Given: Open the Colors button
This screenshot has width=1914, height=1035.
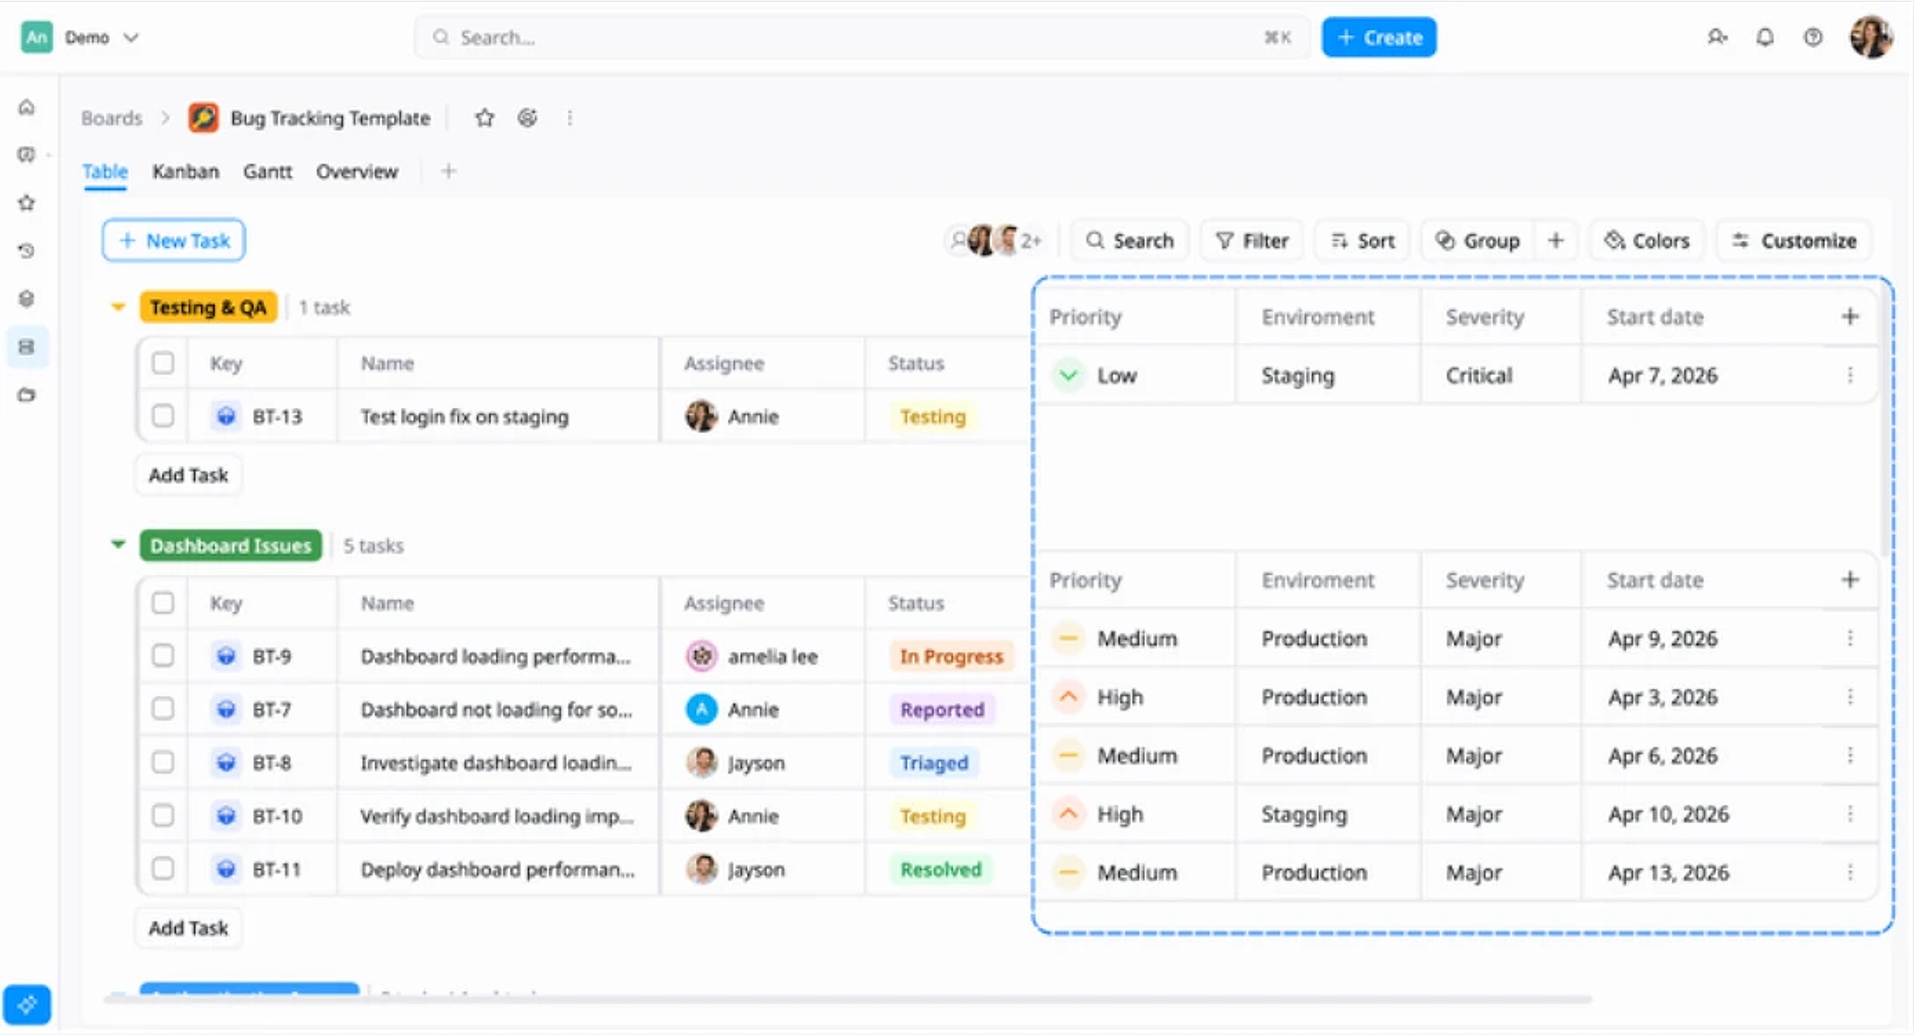Looking at the screenshot, I should tap(1647, 241).
